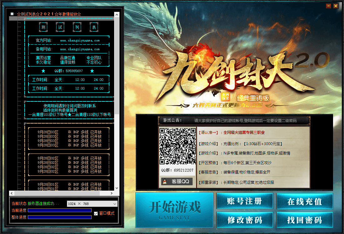This screenshot has height=234, width=344.
Task: Select the first 9月28日02区 server row
Action: 69,158
